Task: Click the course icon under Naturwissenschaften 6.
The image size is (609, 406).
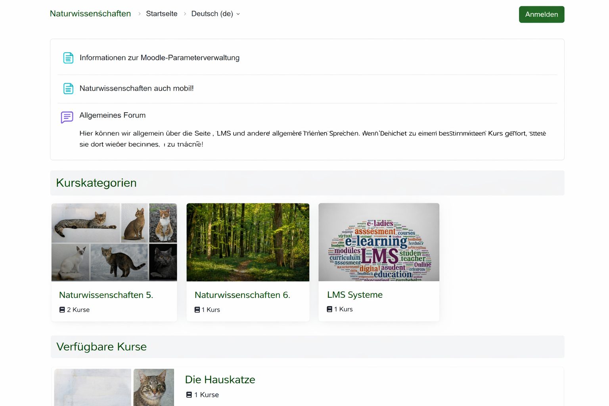Action: pyautogui.click(x=197, y=310)
